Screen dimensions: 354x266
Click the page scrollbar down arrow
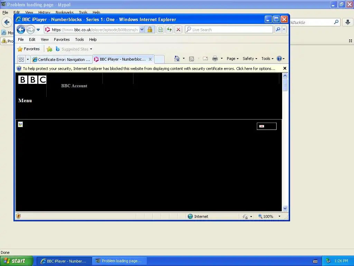click(x=285, y=208)
